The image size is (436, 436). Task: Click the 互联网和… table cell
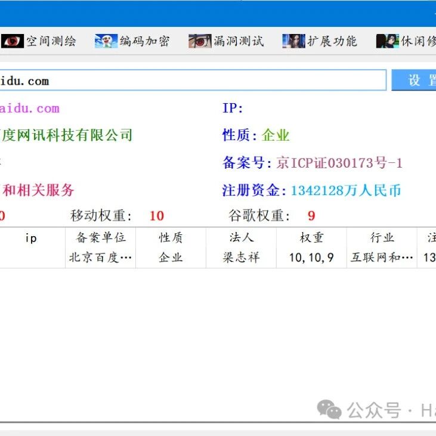coord(382,258)
